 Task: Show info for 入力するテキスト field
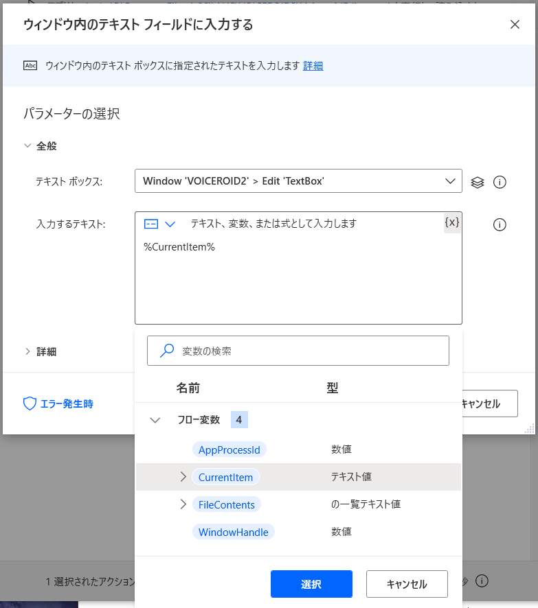(x=500, y=224)
